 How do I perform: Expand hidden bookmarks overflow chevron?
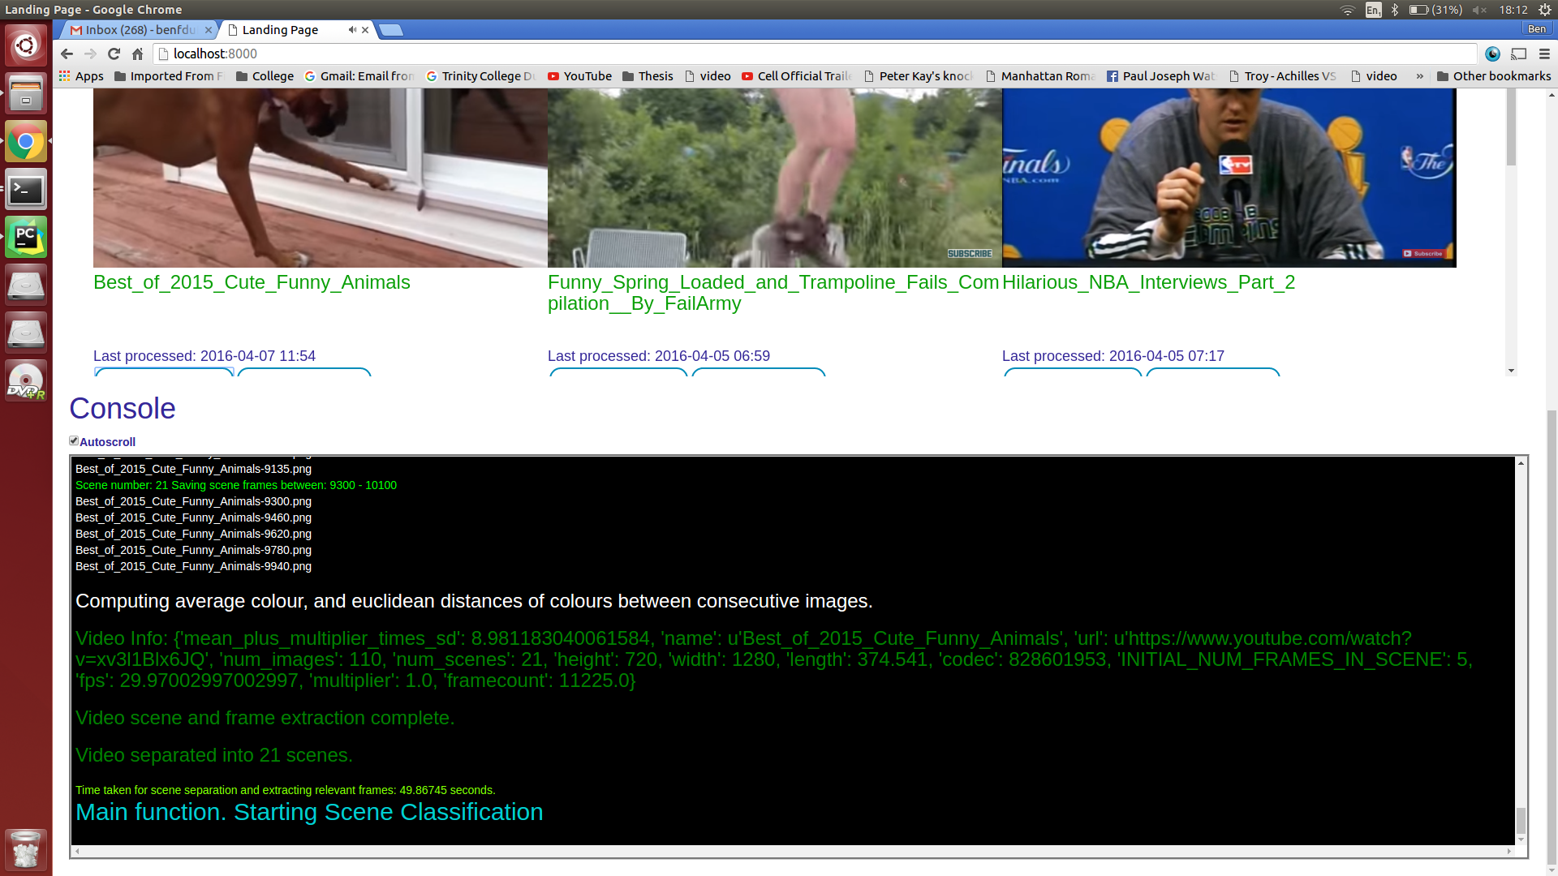pyautogui.click(x=1419, y=76)
